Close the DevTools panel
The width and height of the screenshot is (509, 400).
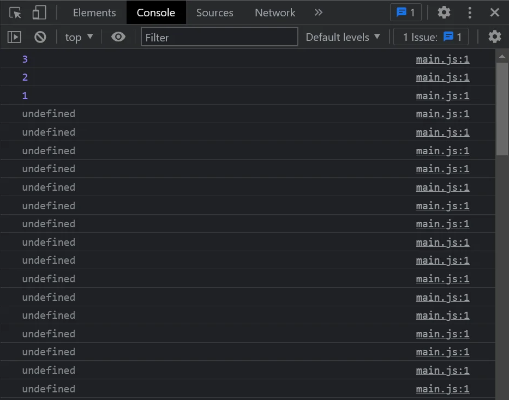[x=494, y=13]
